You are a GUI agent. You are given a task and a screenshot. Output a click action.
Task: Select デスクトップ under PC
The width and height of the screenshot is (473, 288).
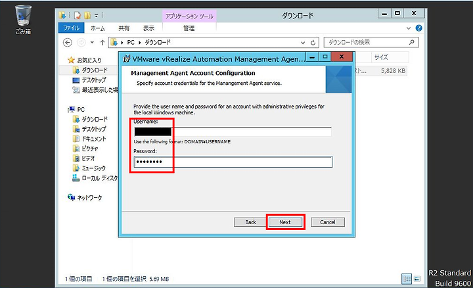tap(94, 129)
